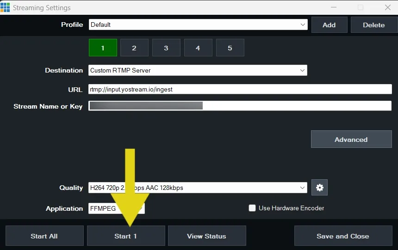Click the Delete profile button

[x=374, y=25]
